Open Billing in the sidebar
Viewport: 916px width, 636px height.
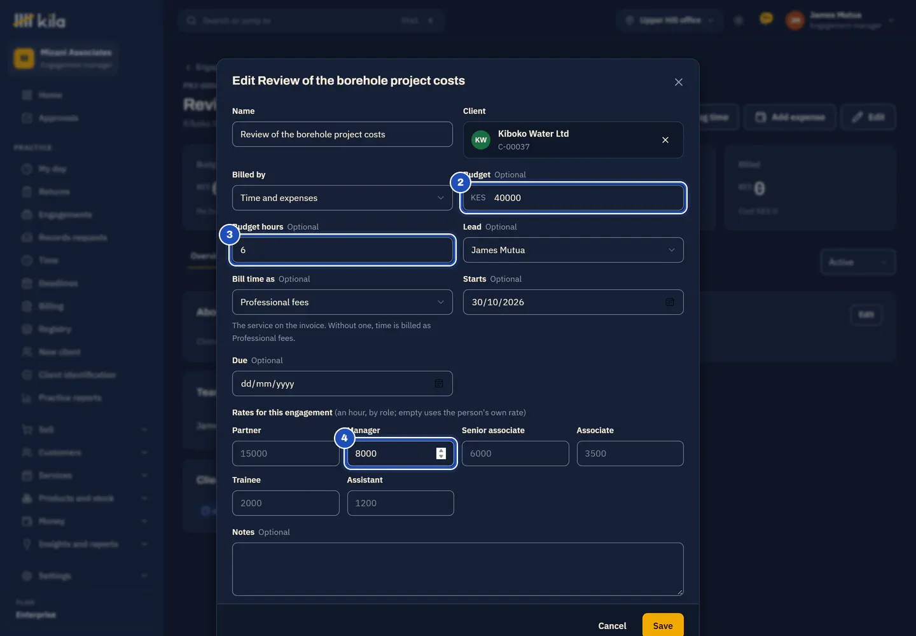click(x=51, y=306)
